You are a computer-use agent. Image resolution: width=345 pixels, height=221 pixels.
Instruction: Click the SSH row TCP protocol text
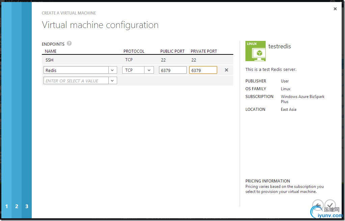[129, 60]
